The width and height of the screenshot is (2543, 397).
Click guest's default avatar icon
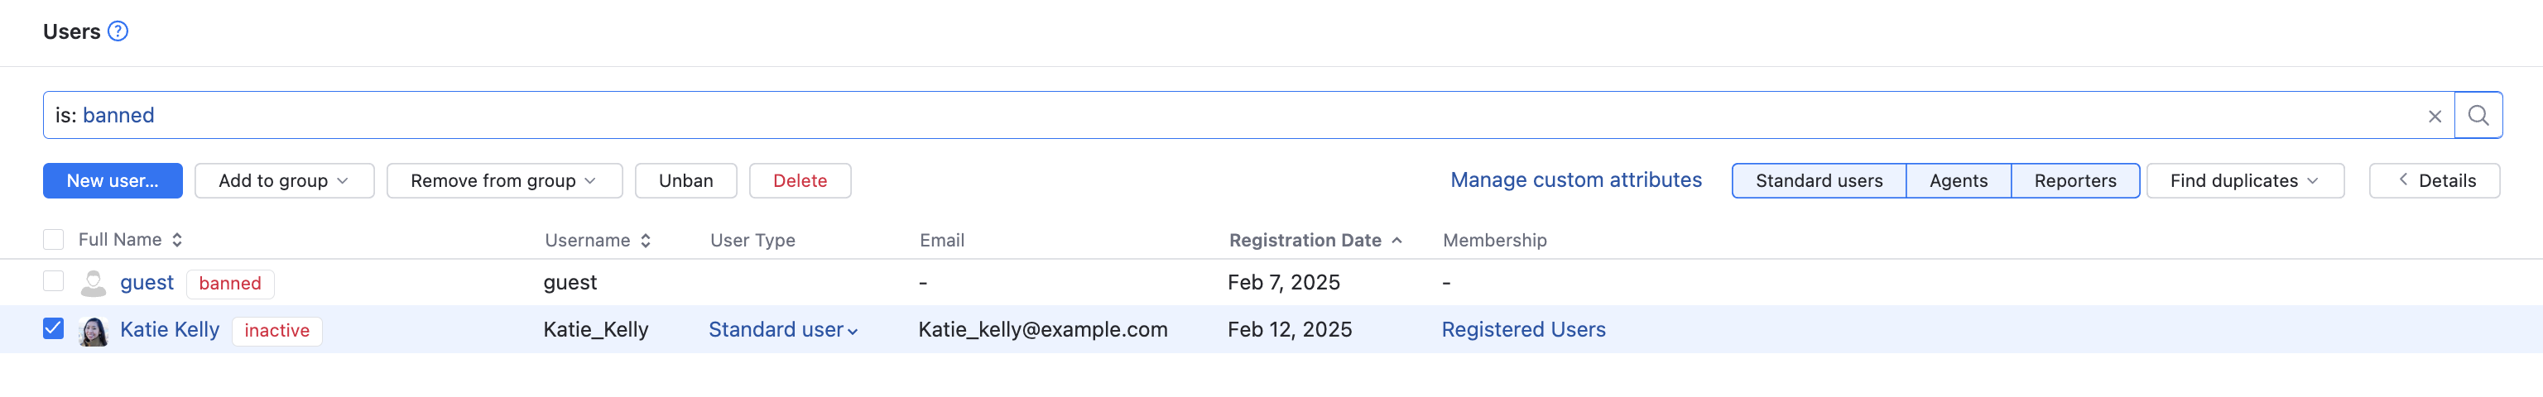pyautogui.click(x=93, y=284)
